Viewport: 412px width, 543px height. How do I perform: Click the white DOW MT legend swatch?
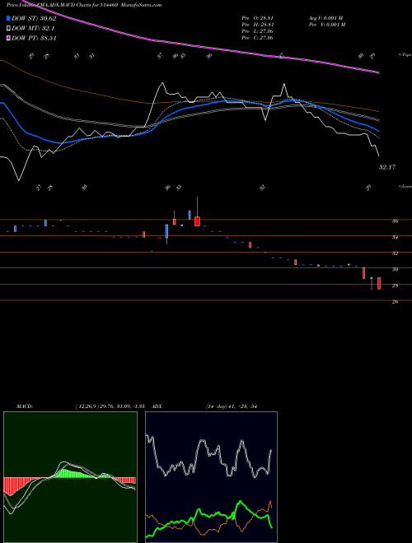[x=8, y=28]
